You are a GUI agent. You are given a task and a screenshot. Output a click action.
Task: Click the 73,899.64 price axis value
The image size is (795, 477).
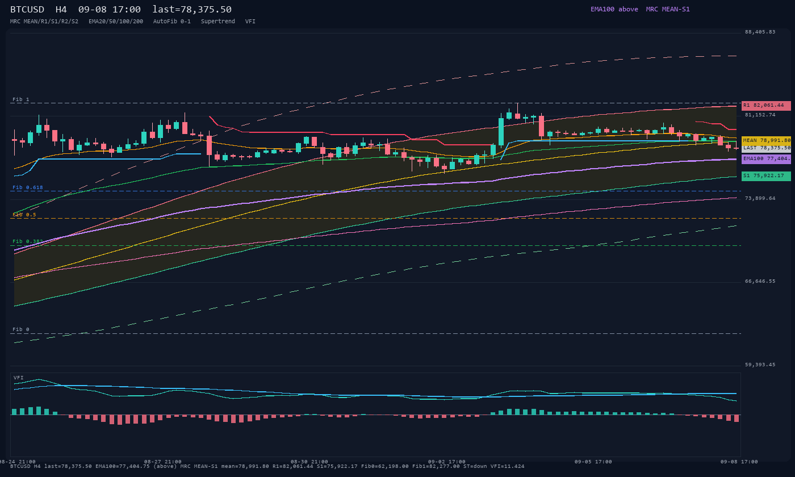coord(760,198)
